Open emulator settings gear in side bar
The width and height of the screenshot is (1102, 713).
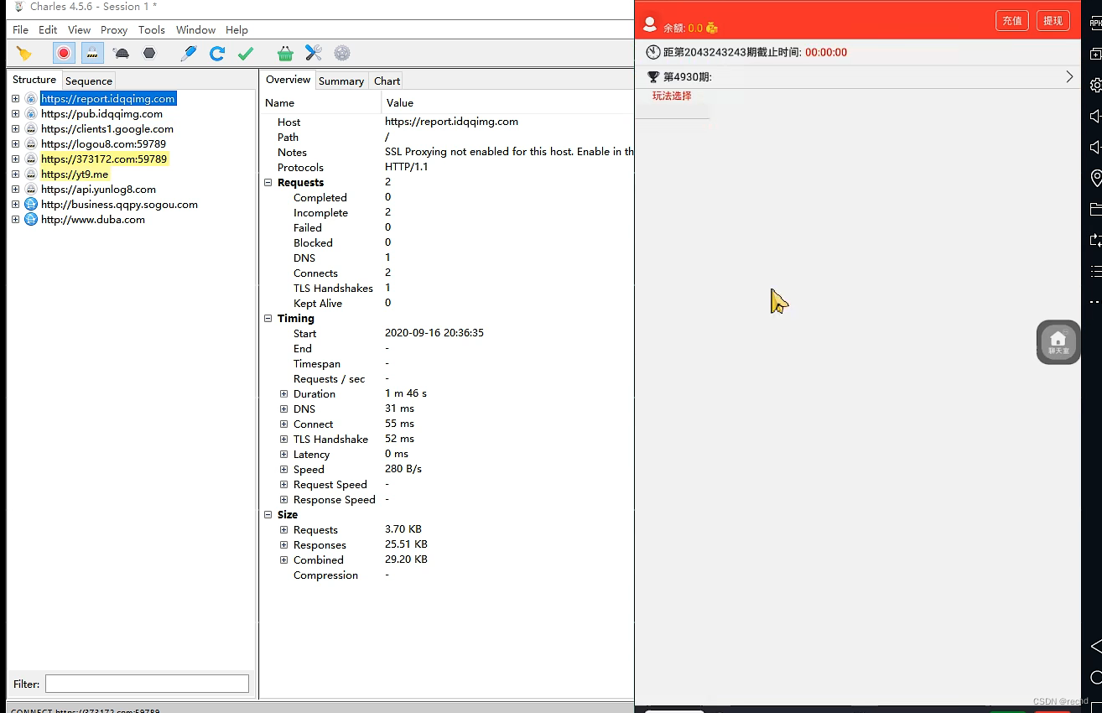(x=1095, y=86)
